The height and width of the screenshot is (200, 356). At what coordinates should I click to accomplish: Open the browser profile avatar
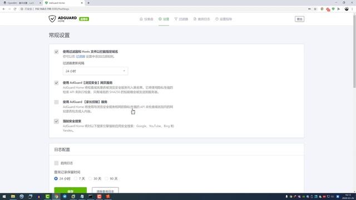tap(347, 9)
